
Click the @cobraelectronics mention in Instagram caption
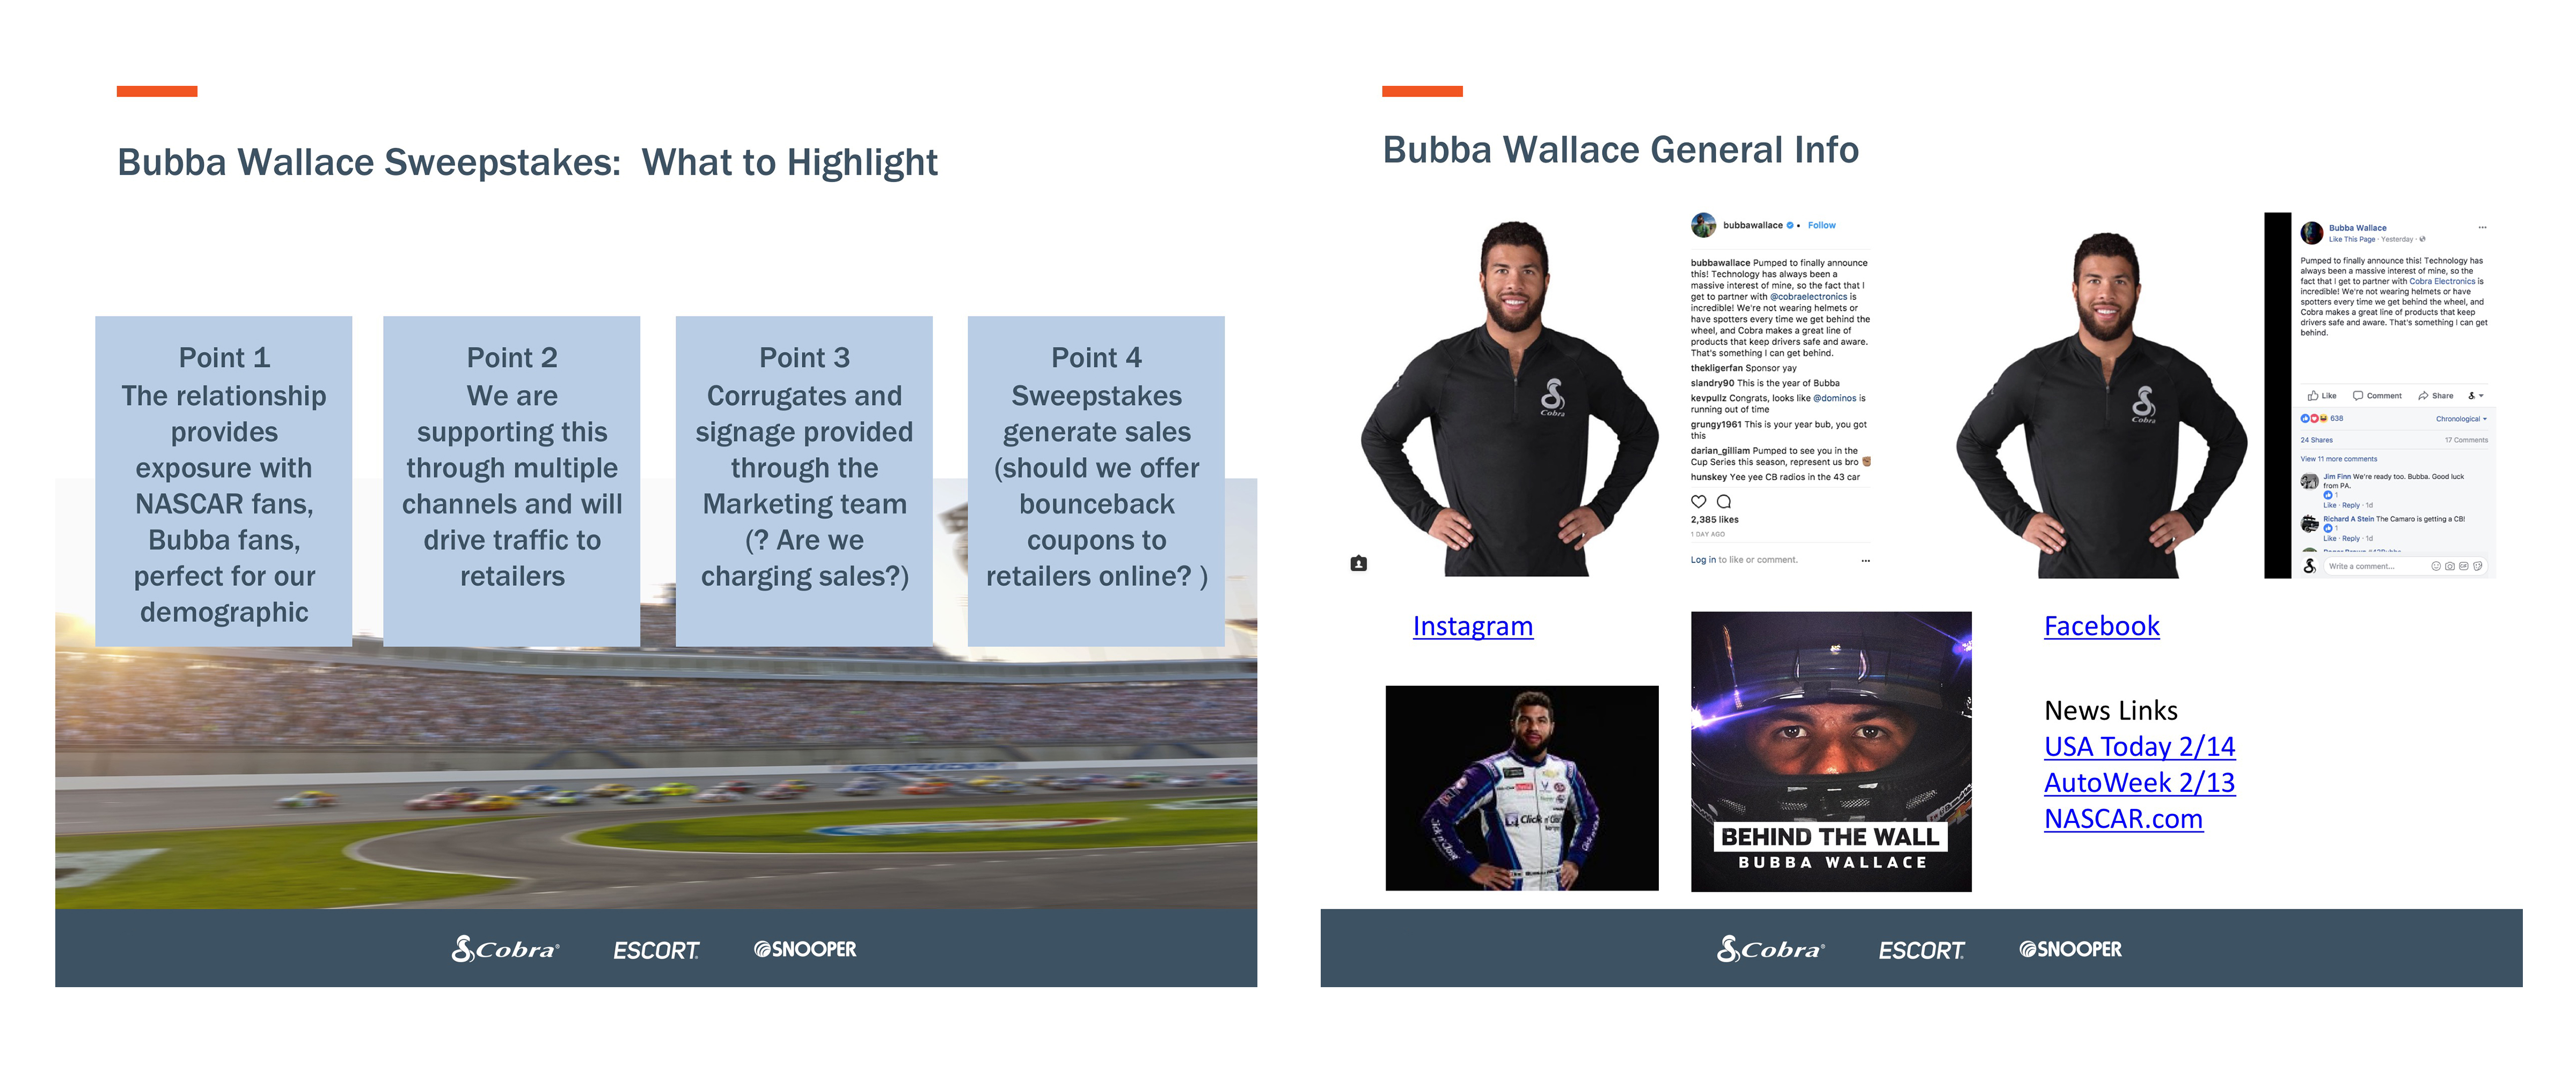click(x=1808, y=297)
